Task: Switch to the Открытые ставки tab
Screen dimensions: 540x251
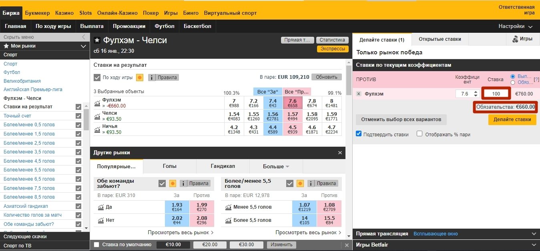Action: coord(440,39)
